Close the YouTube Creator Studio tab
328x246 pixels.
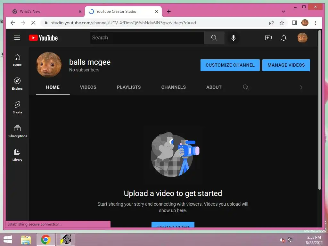156,12
